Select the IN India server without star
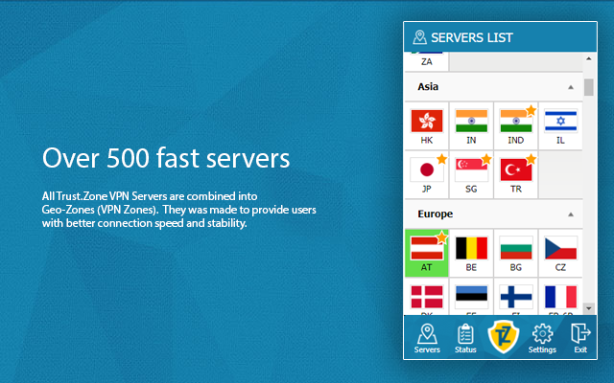Screen dimensions: 614x383 [471, 126]
